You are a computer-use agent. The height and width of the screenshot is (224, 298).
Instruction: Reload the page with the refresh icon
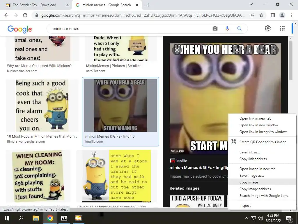tap(25, 15)
